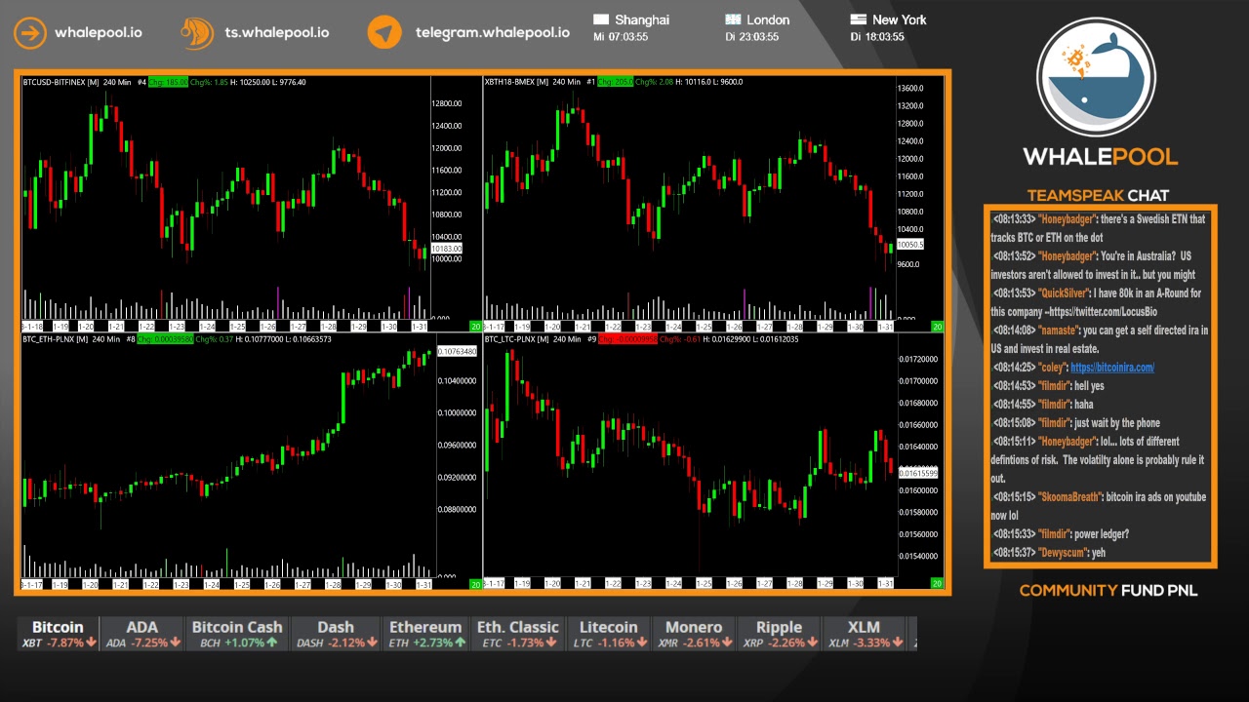Click the Shanghai clock time 07:03:55
The height and width of the screenshot is (702, 1249).
coord(628,37)
